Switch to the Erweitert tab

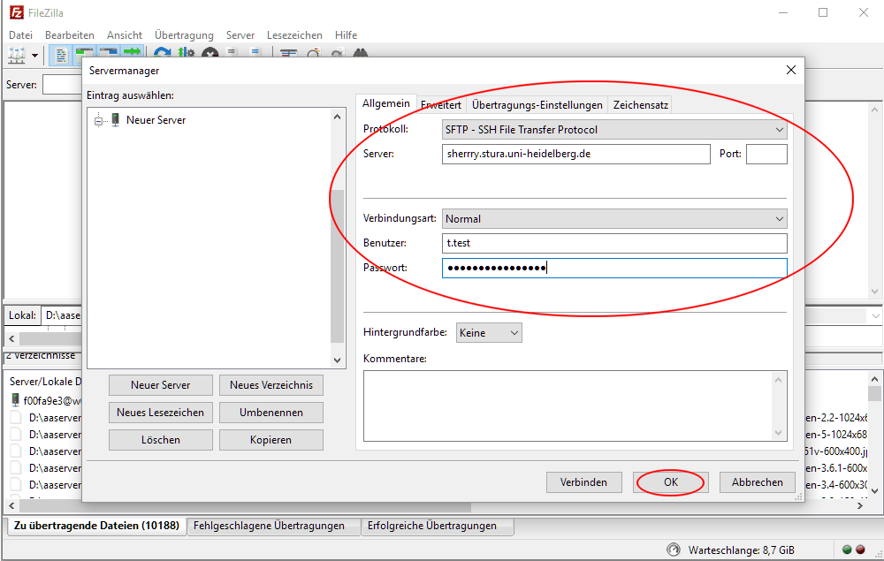coord(441,105)
